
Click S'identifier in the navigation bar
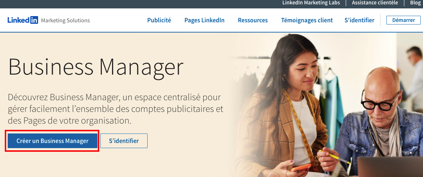359,20
